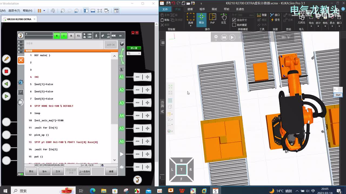Click the PnP tool in ribbon
The height and width of the screenshot is (194, 346).
click(212, 19)
